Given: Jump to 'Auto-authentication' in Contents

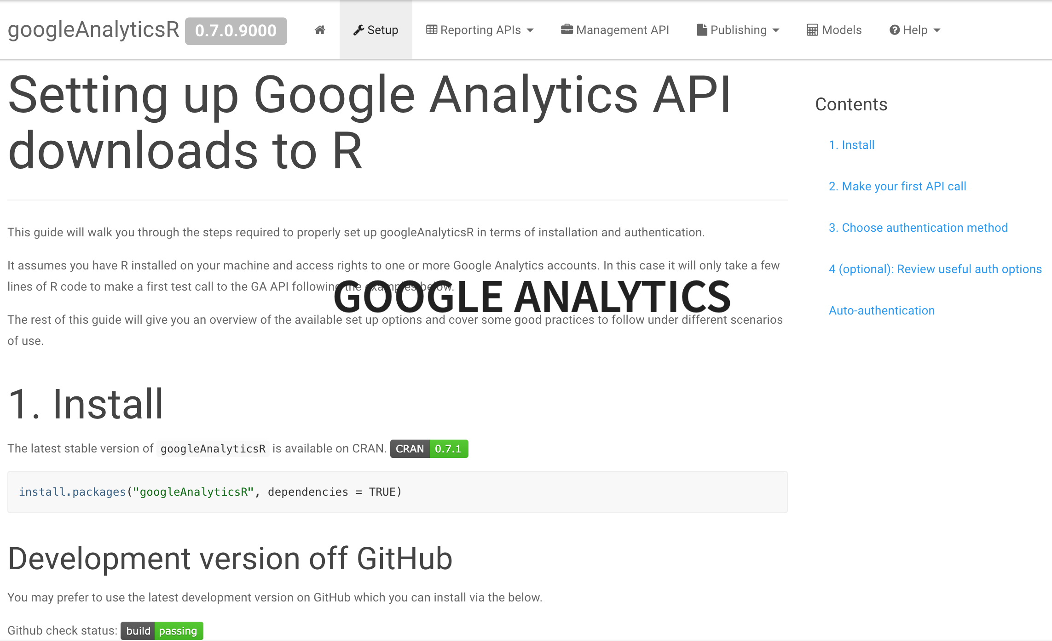Looking at the screenshot, I should point(882,310).
